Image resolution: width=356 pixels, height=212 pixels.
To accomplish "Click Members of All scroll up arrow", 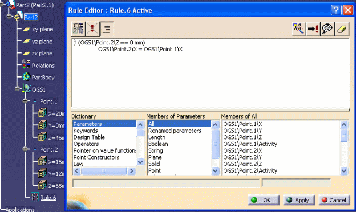I will tap(344, 124).
